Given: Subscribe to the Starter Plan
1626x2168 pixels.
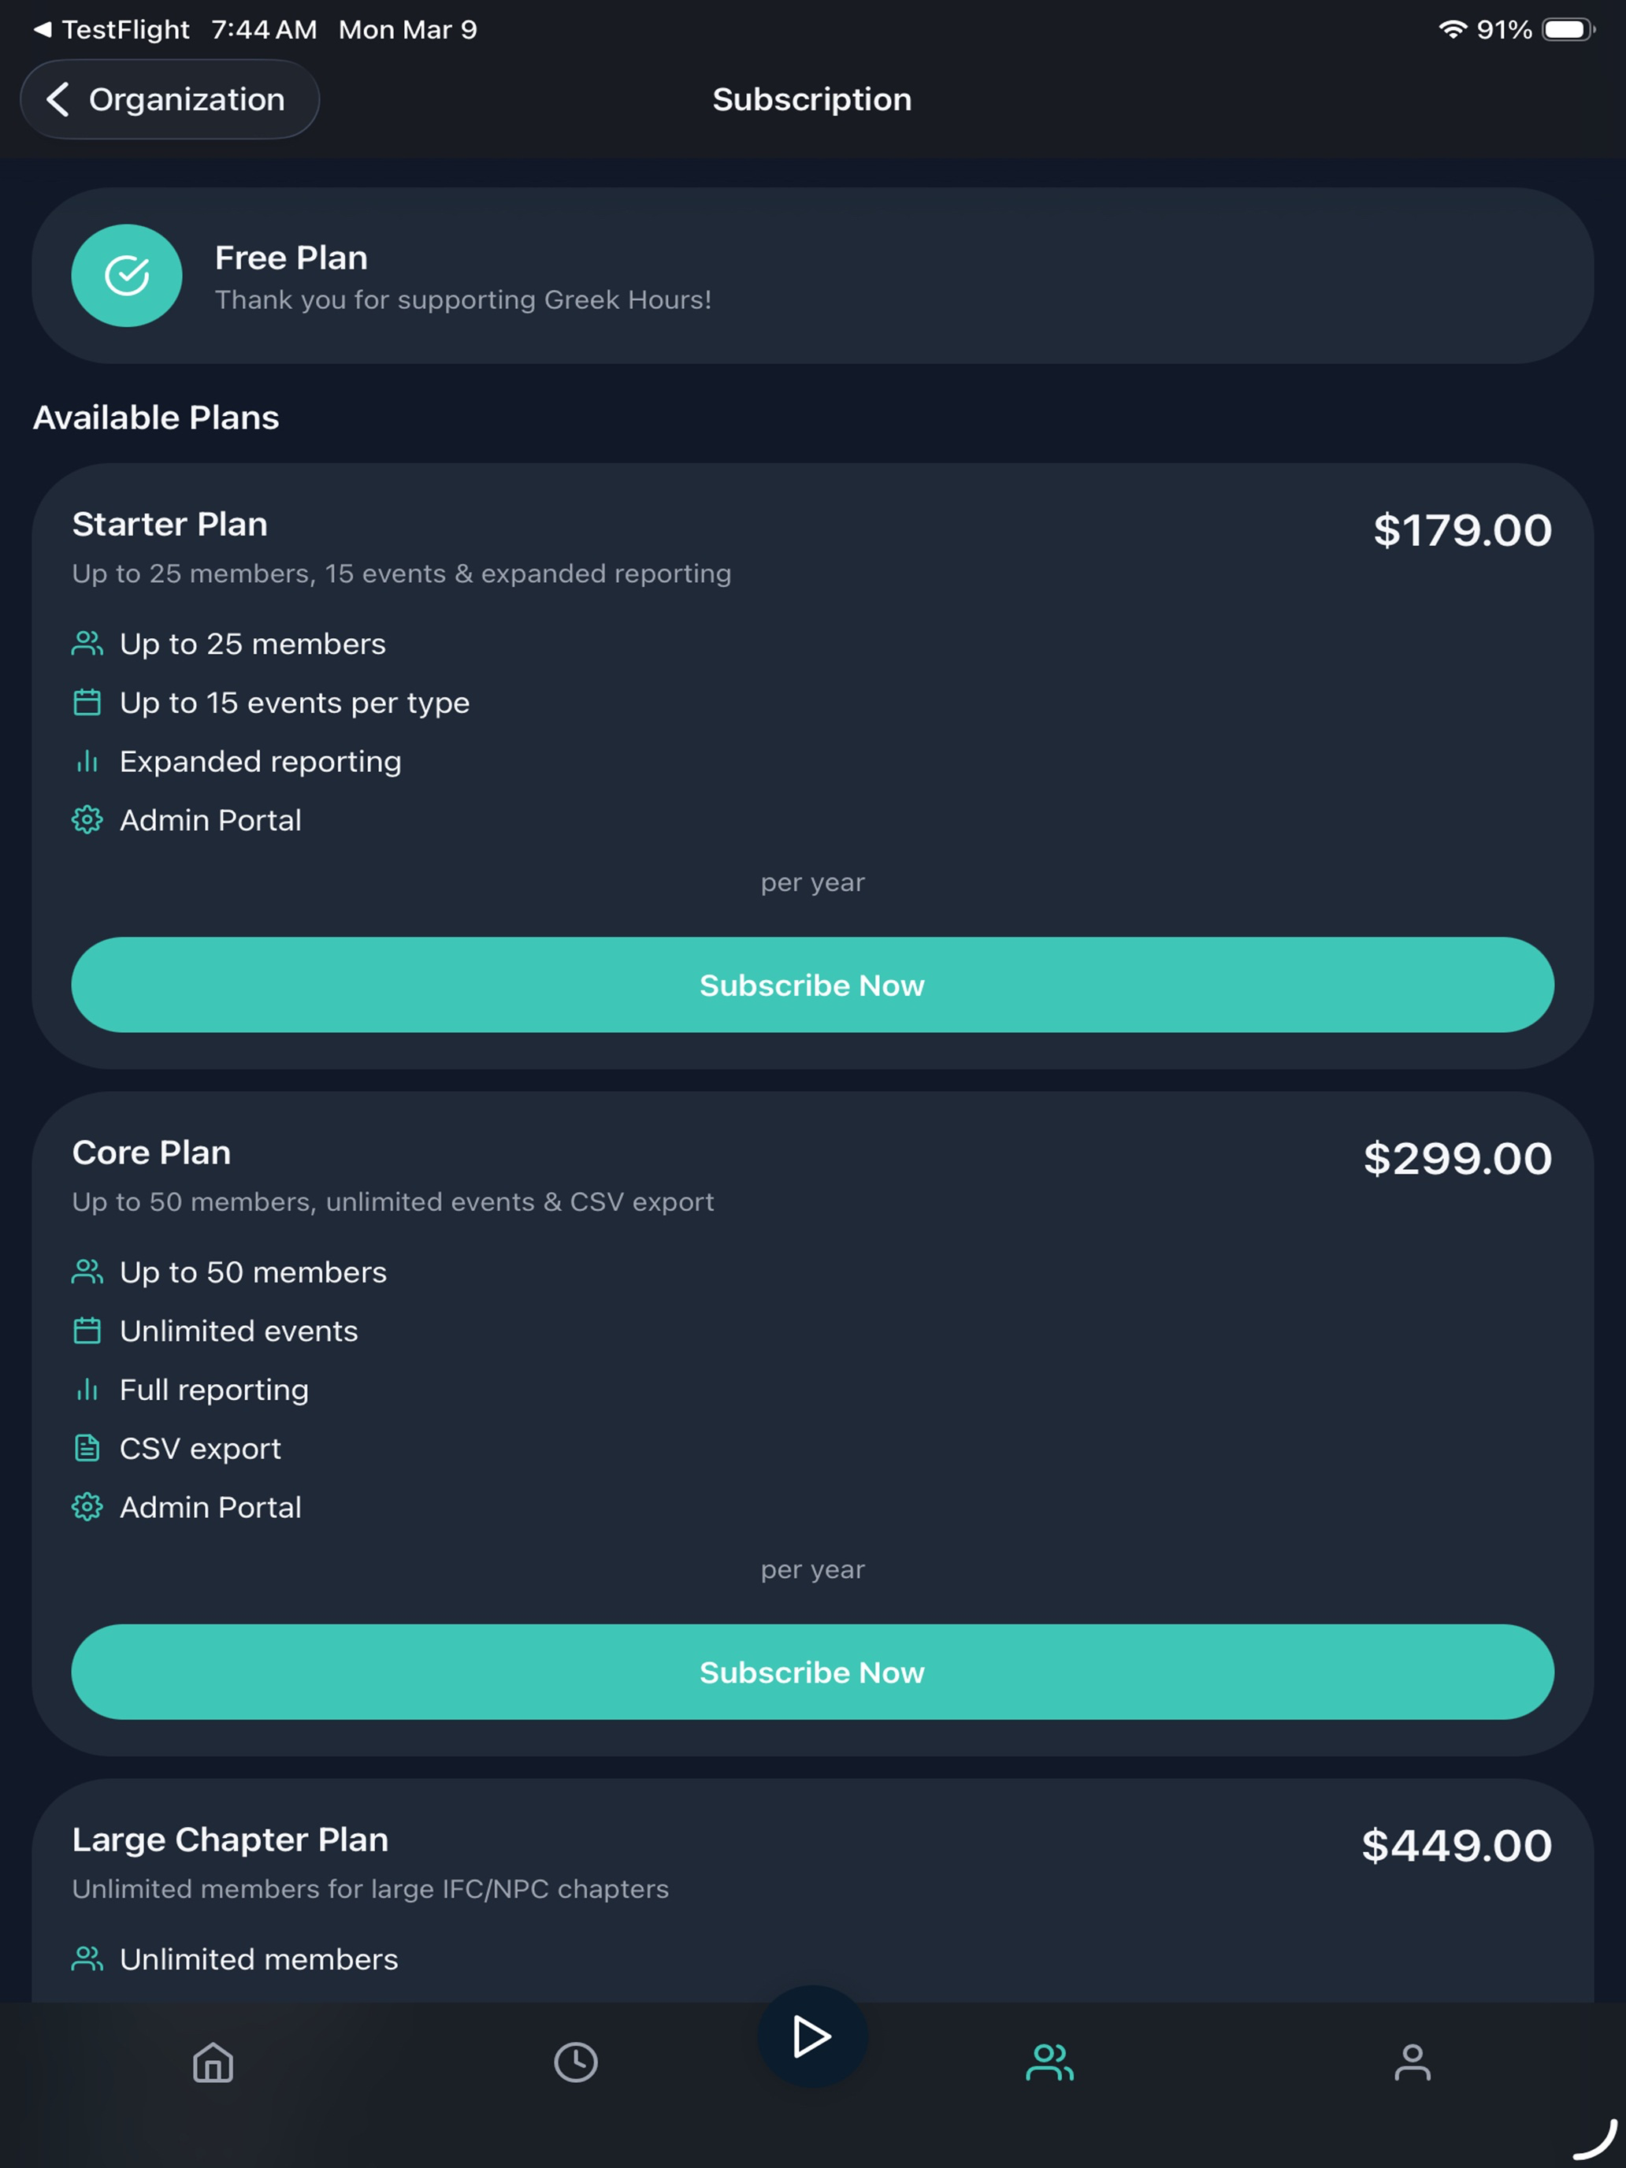Looking at the screenshot, I should pyautogui.click(x=812, y=985).
